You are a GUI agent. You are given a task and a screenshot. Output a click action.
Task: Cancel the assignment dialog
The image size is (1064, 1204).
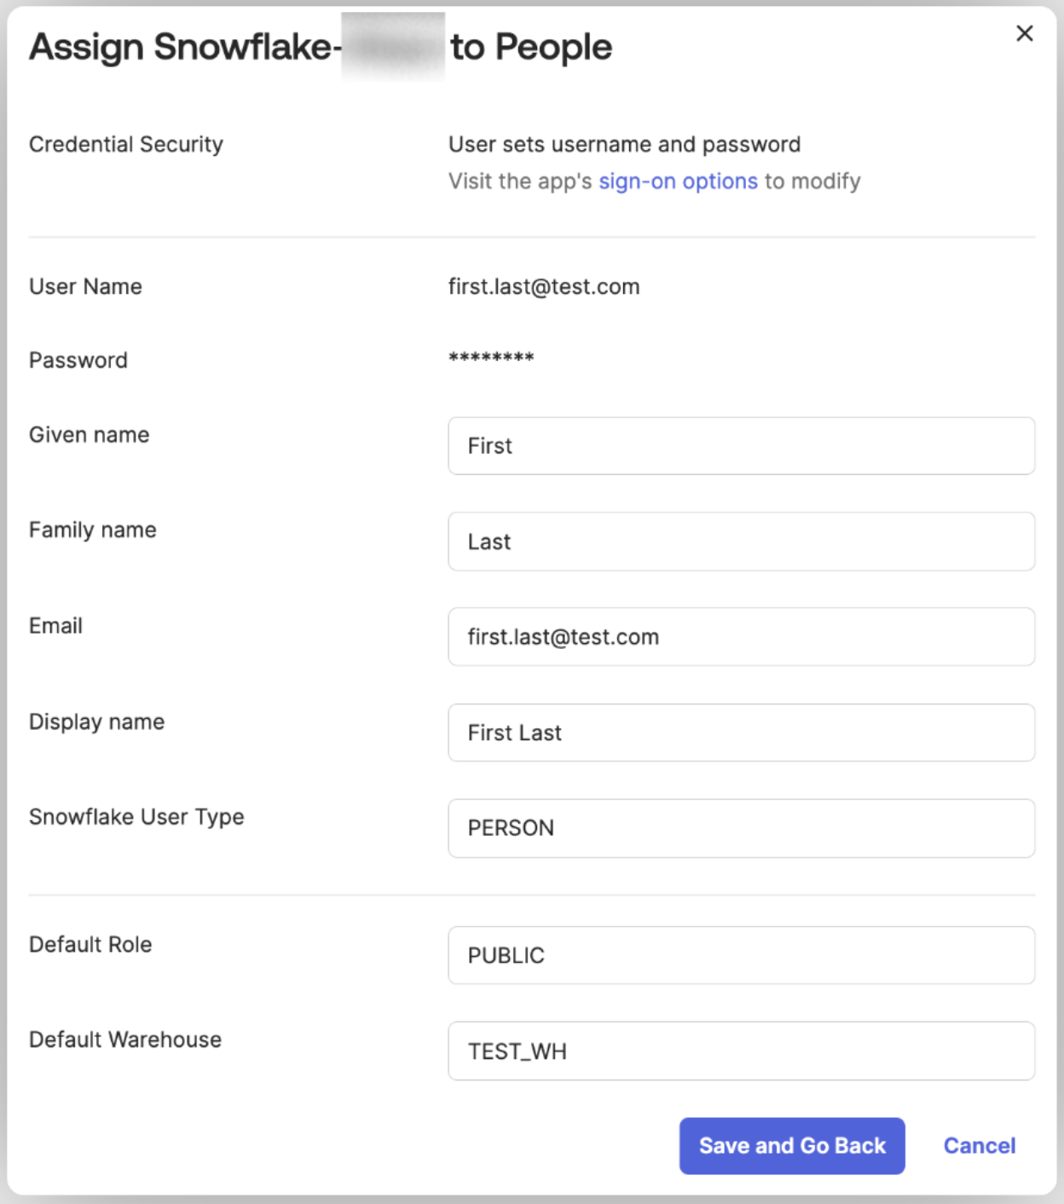[979, 1146]
